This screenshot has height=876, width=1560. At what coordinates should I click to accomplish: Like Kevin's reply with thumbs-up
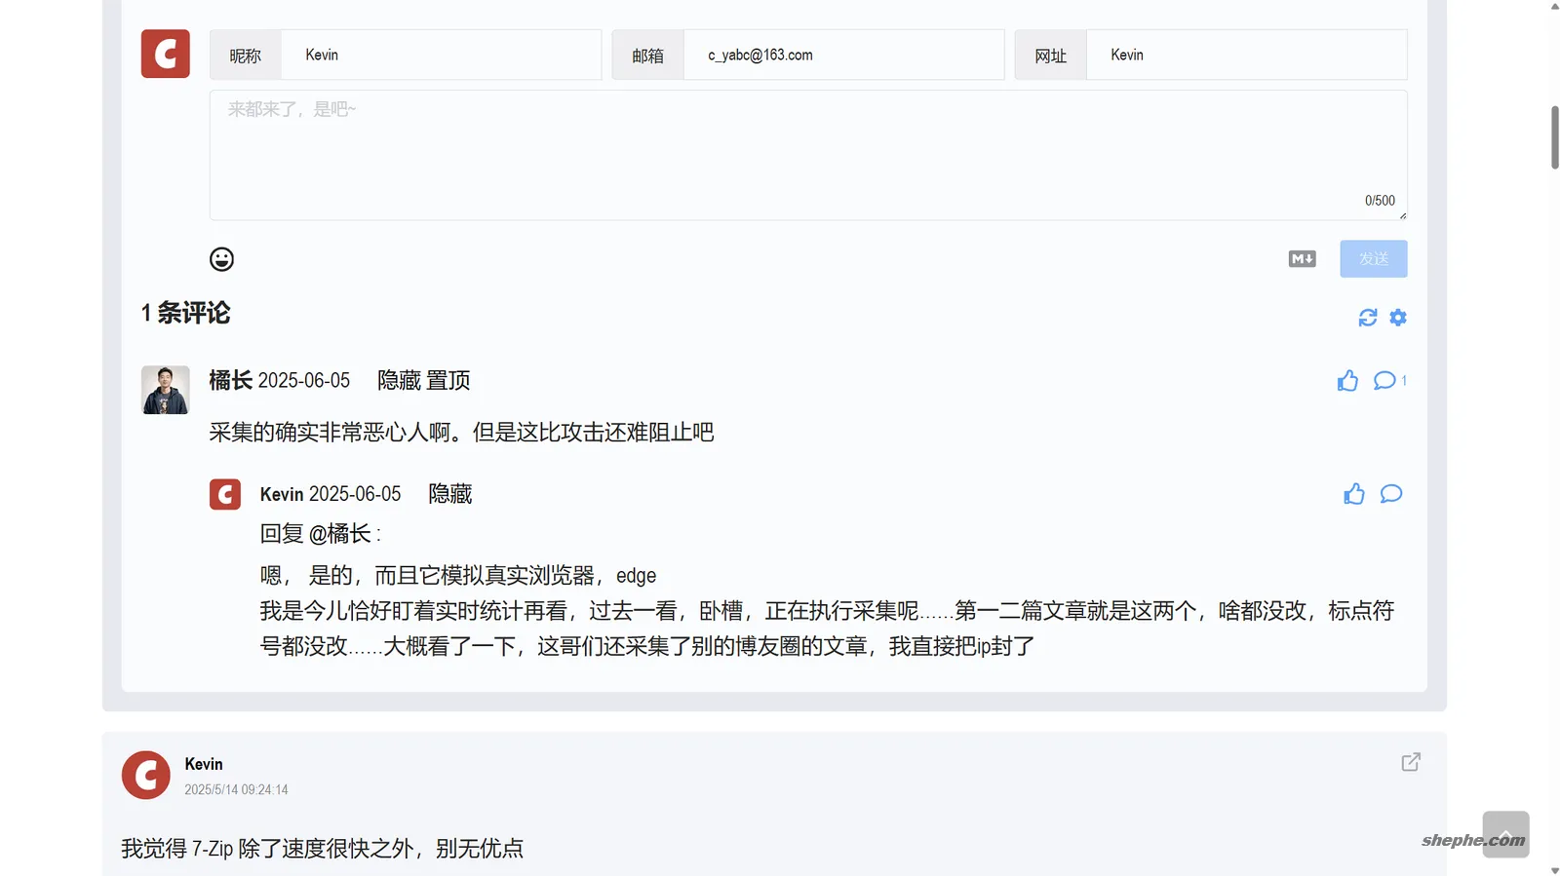[x=1354, y=495]
